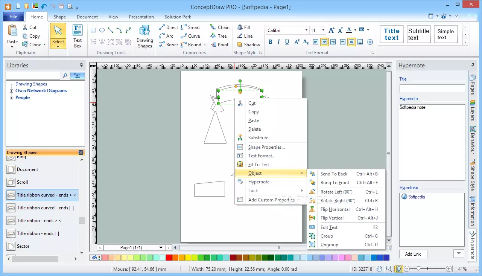Select the rectangle drawing tool
This screenshot has height=276, width=482.
93,30
